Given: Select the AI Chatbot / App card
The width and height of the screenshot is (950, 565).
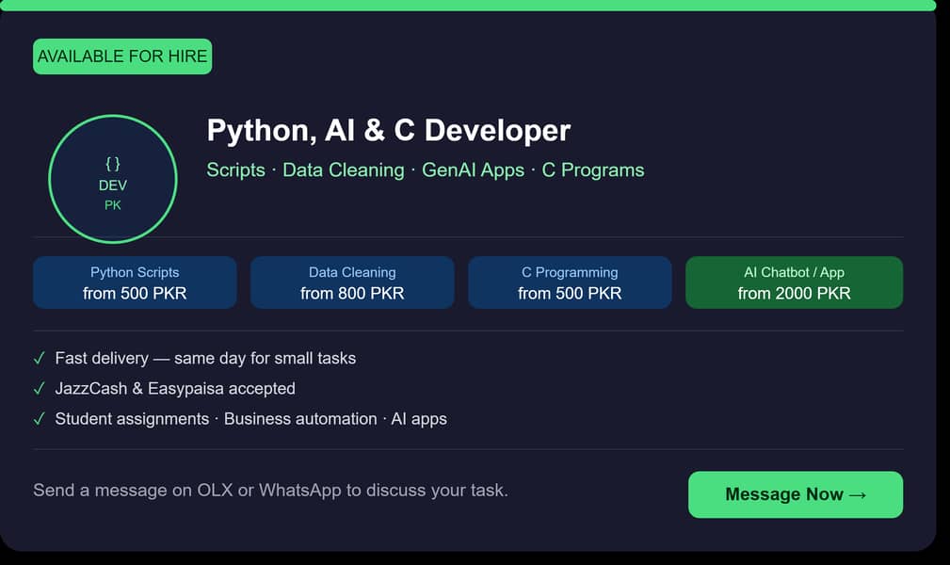Looking at the screenshot, I should pyautogui.click(x=794, y=282).
